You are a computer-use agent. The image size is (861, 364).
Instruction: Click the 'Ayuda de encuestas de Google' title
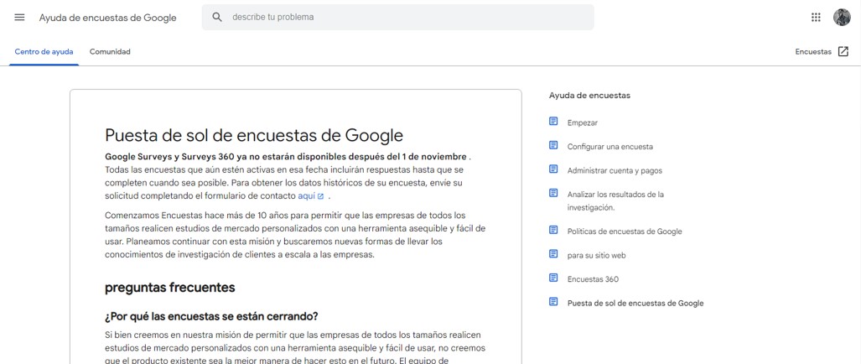point(107,18)
